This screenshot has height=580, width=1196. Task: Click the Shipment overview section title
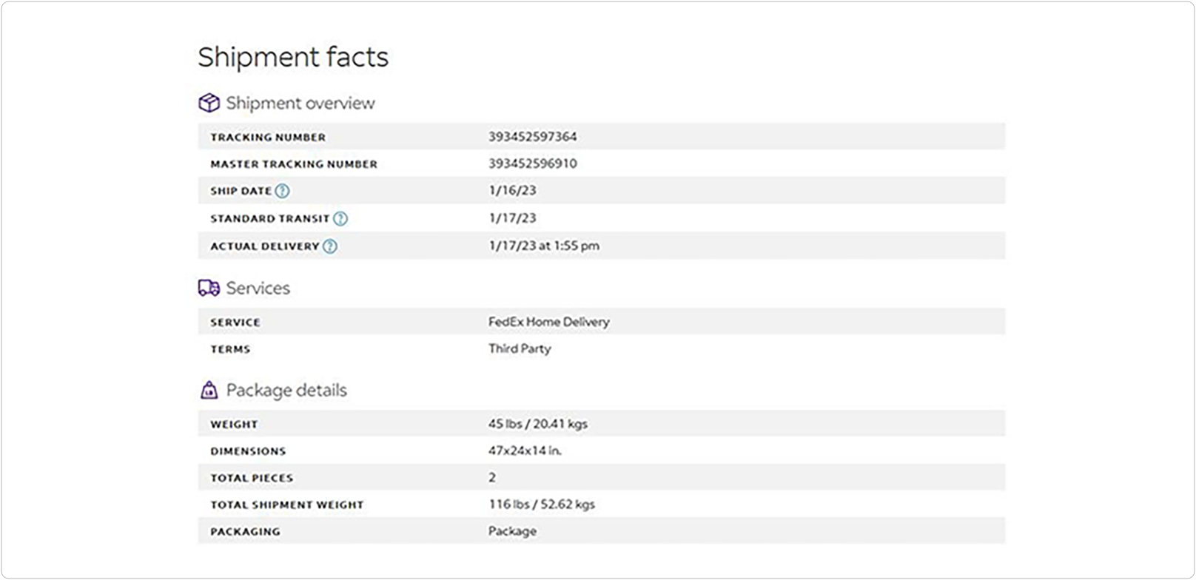tap(300, 103)
